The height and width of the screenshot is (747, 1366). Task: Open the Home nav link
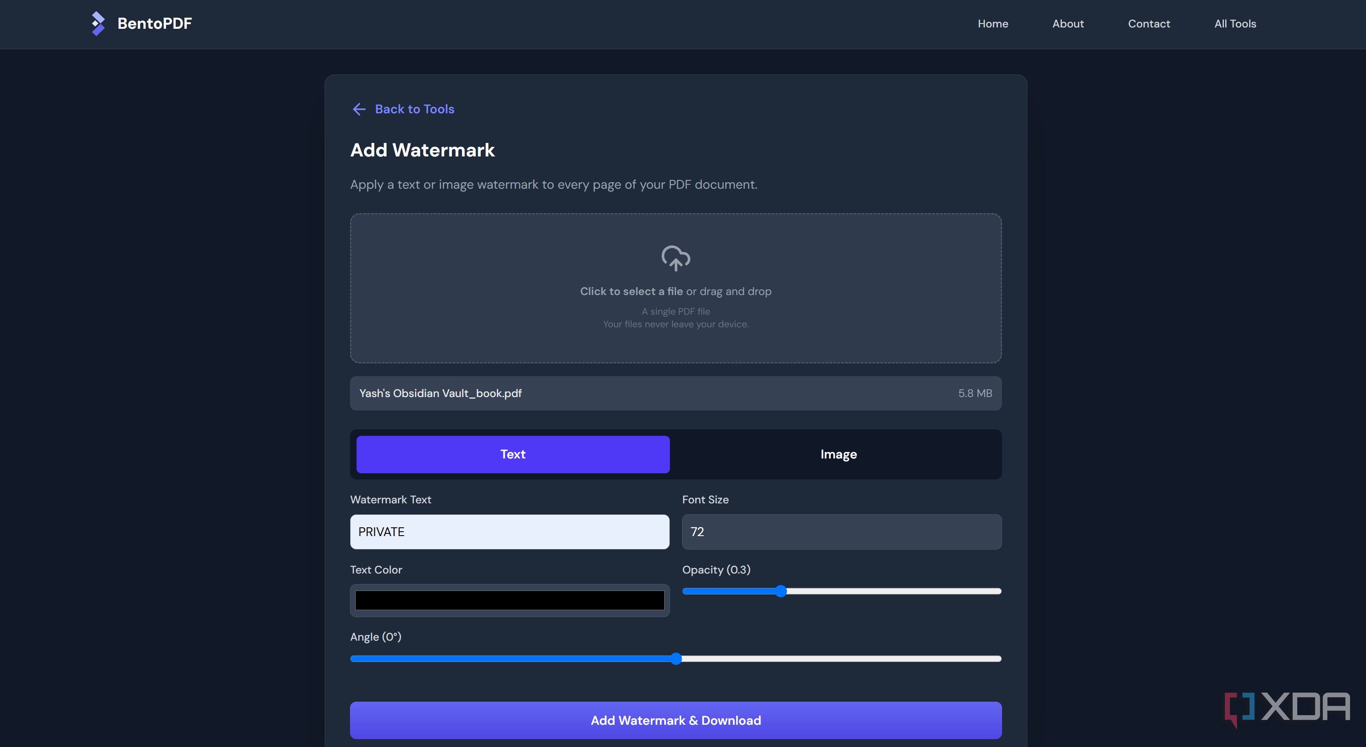tap(993, 24)
